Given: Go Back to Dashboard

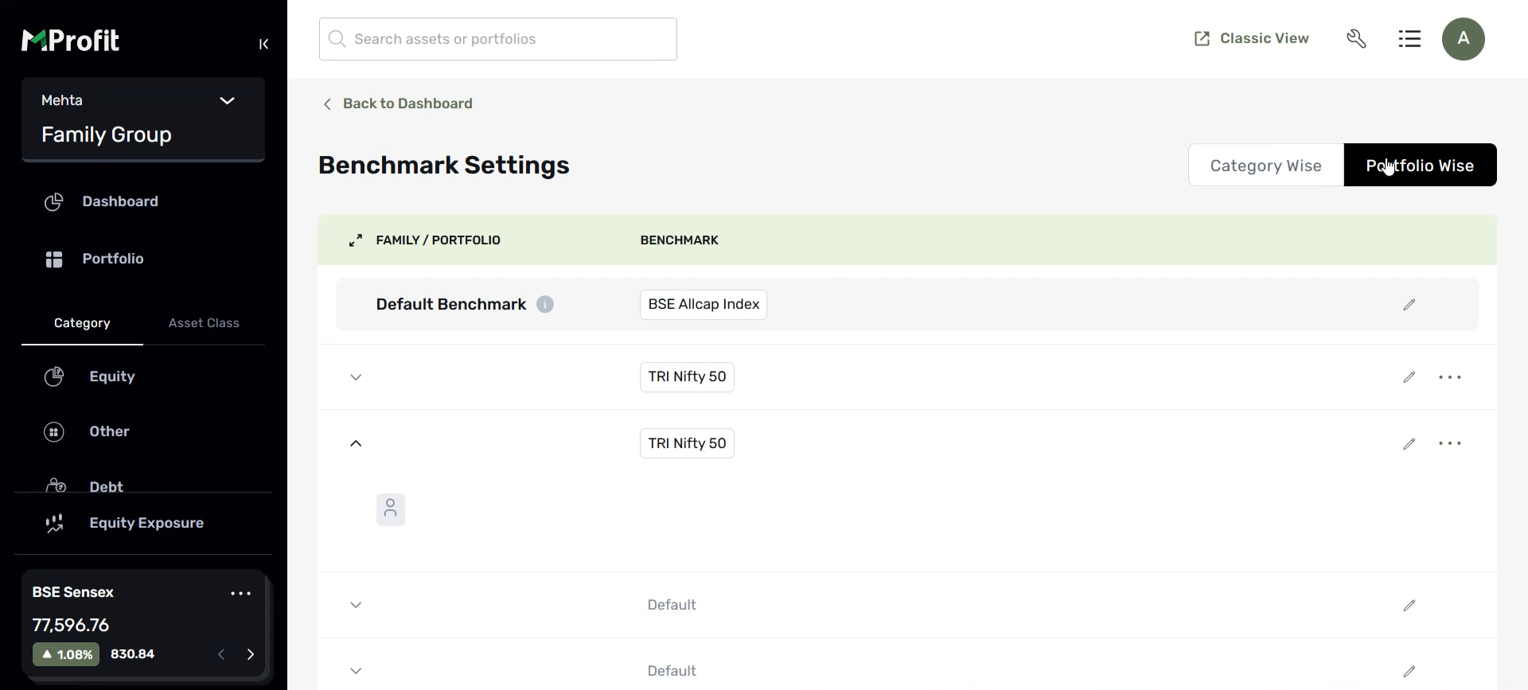Looking at the screenshot, I should point(397,103).
